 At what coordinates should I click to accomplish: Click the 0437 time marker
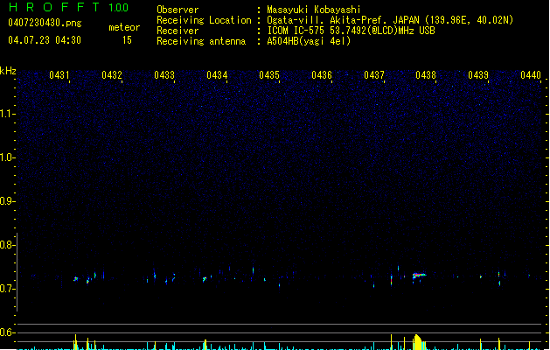(374, 75)
